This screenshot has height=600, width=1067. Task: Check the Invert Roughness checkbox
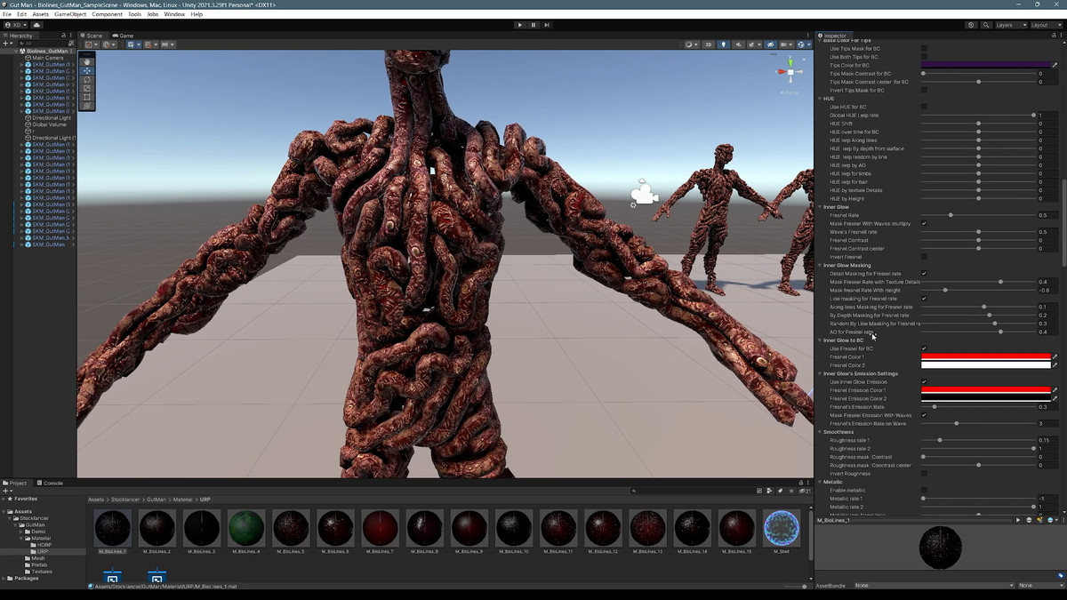coord(924,474)
